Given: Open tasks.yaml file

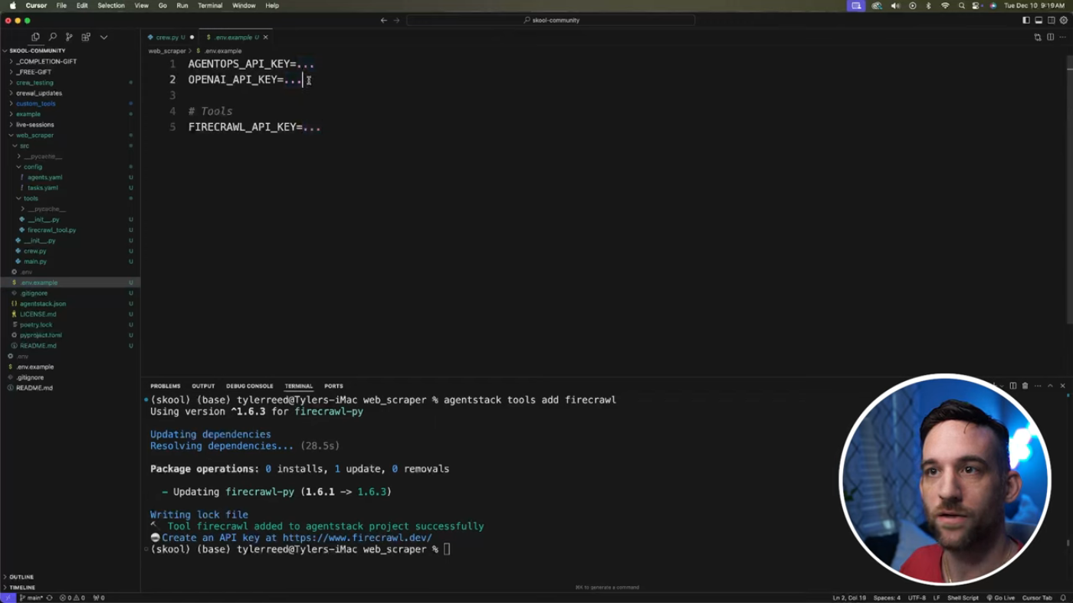Looking at the screenshot, I should [42, 187].
